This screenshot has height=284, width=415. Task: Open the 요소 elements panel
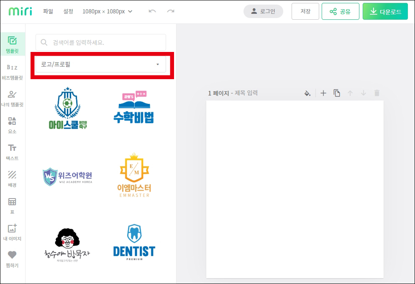13,125
